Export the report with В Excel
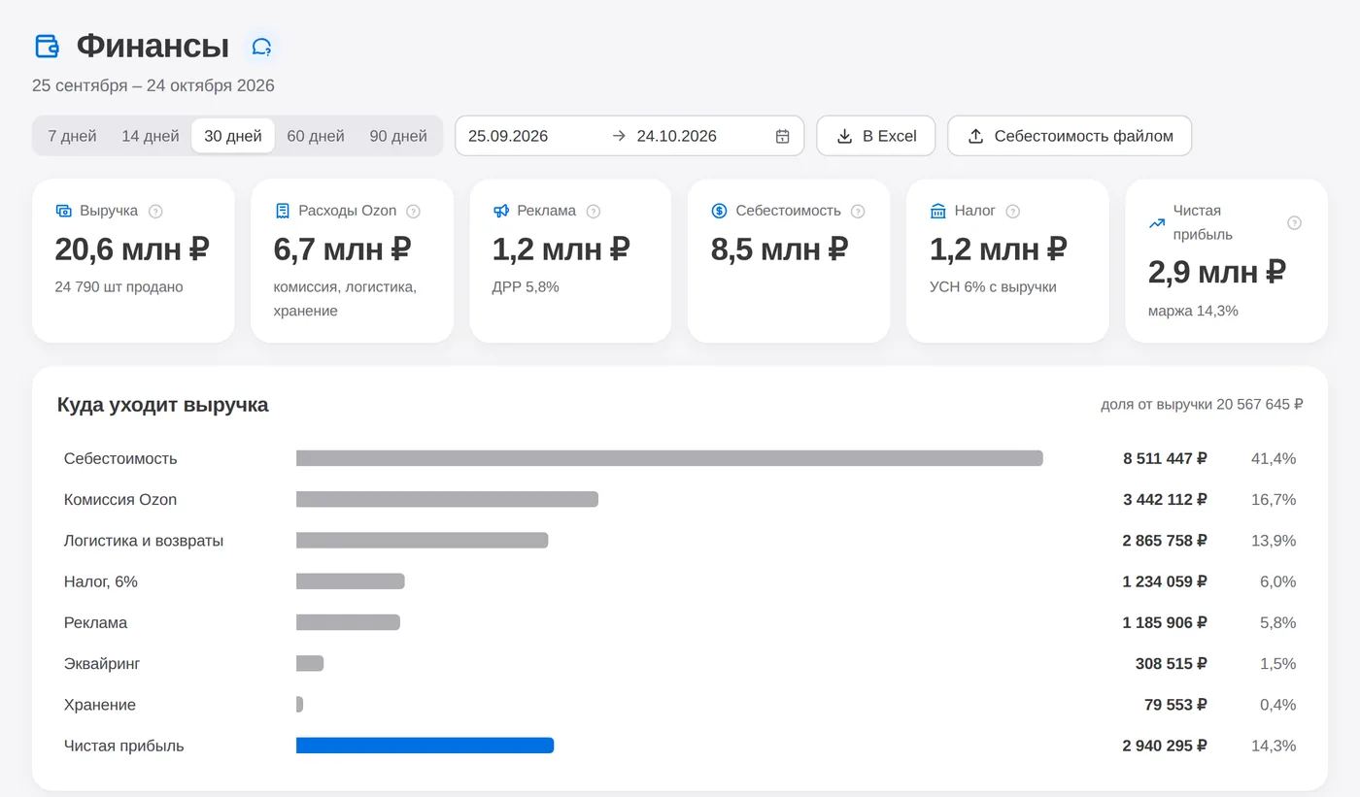The width and height of the screenshot is (1360, 797). [876, 136]
